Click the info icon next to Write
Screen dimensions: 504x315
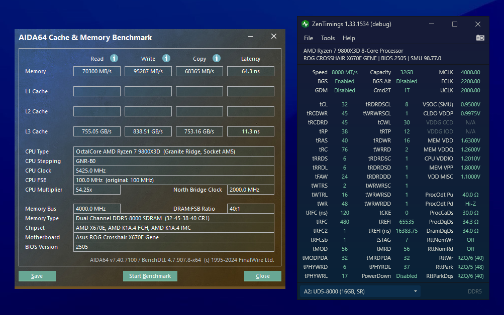(x=166, y=58)
